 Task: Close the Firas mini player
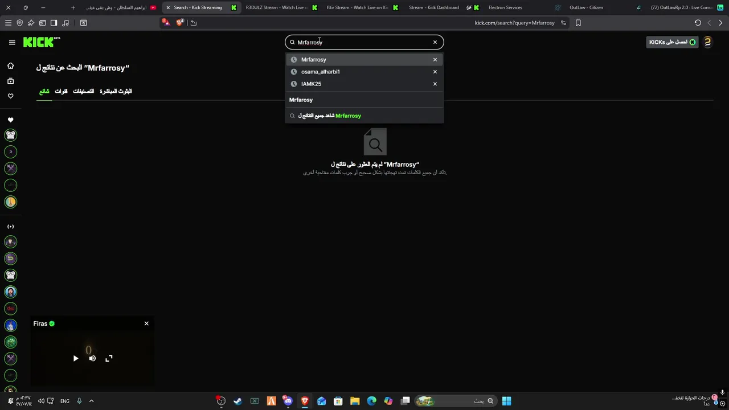146,323
